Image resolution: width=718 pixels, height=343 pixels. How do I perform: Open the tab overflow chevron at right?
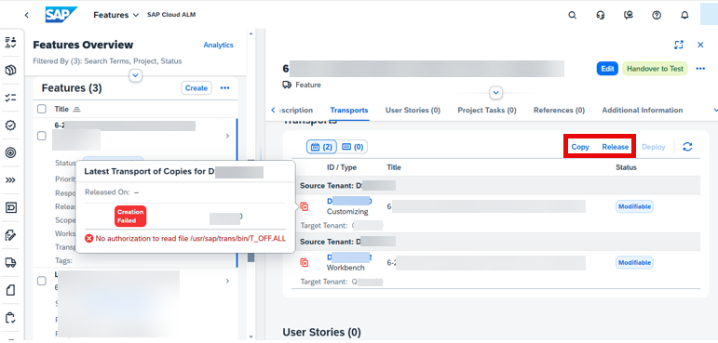pyautogui.click(x=715, y=111)
